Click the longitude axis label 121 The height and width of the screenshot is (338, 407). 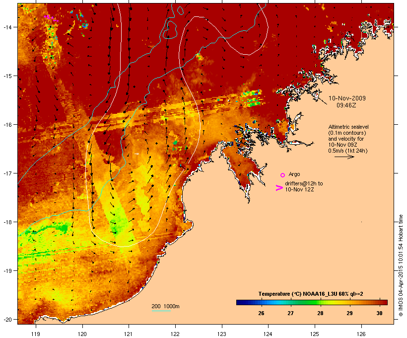pos(129,334)
